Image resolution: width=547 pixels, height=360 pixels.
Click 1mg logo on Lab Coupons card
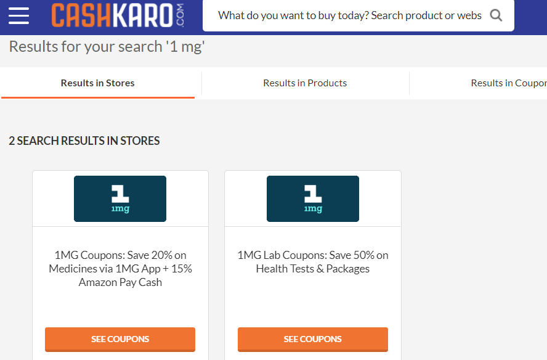click(313, 198)
